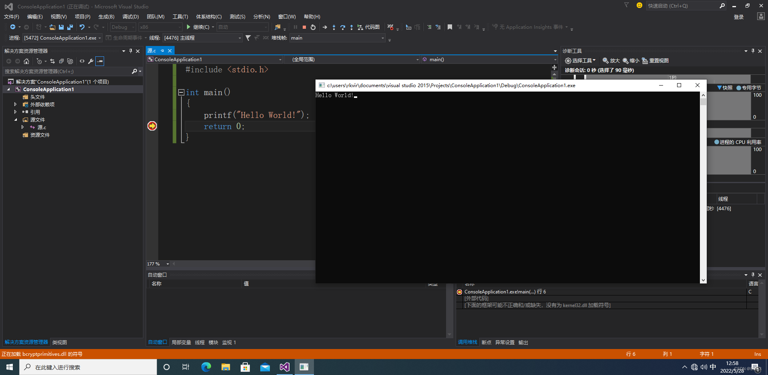Viewport: 768px width, 375px height.
Task: Collapse the 源文件 folder node
Action: point(16,120)
